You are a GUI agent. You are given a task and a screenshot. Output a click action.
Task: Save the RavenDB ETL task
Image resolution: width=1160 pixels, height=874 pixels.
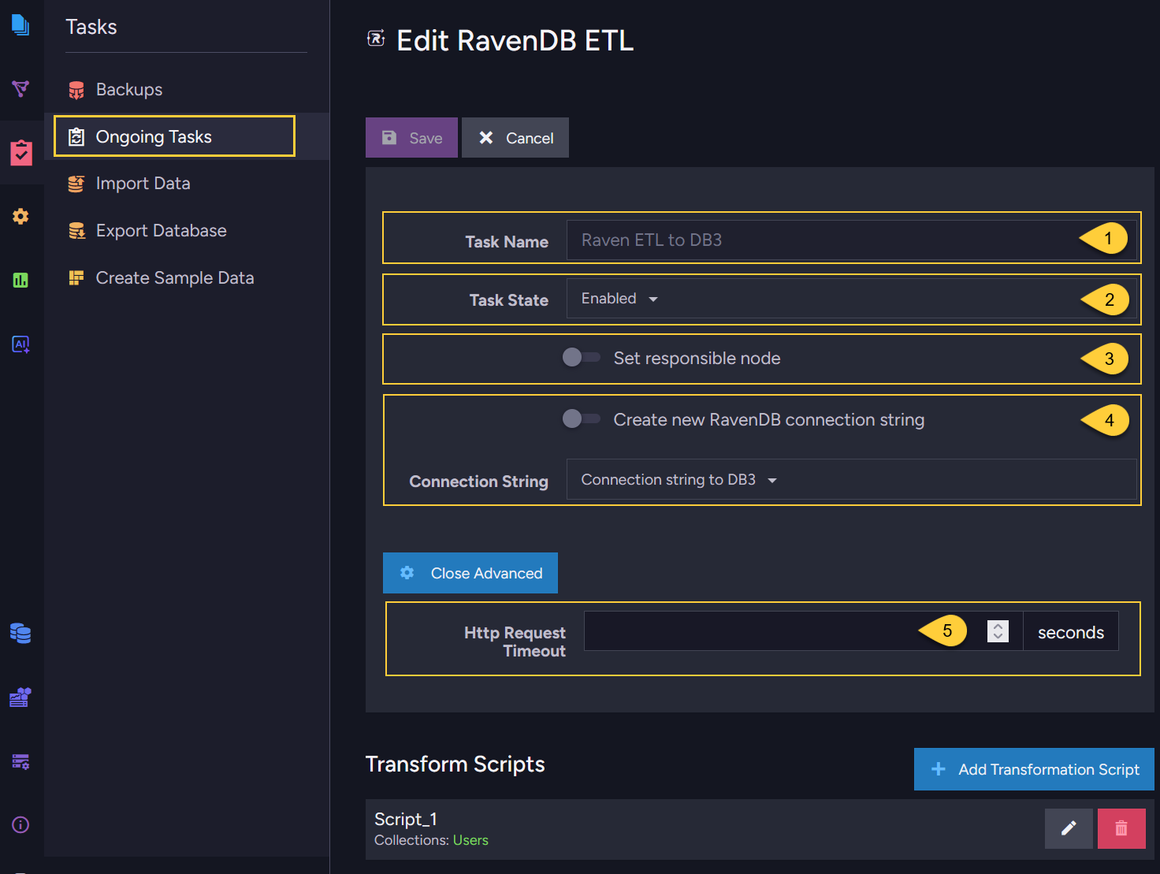(x=411, y=138)
